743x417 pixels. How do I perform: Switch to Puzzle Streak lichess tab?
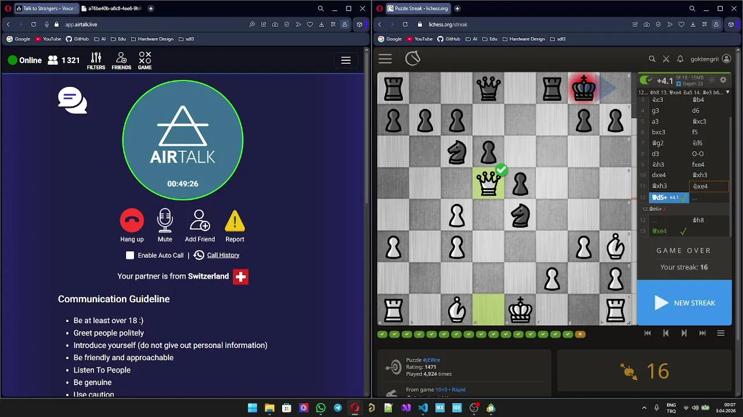click(418, 9)
